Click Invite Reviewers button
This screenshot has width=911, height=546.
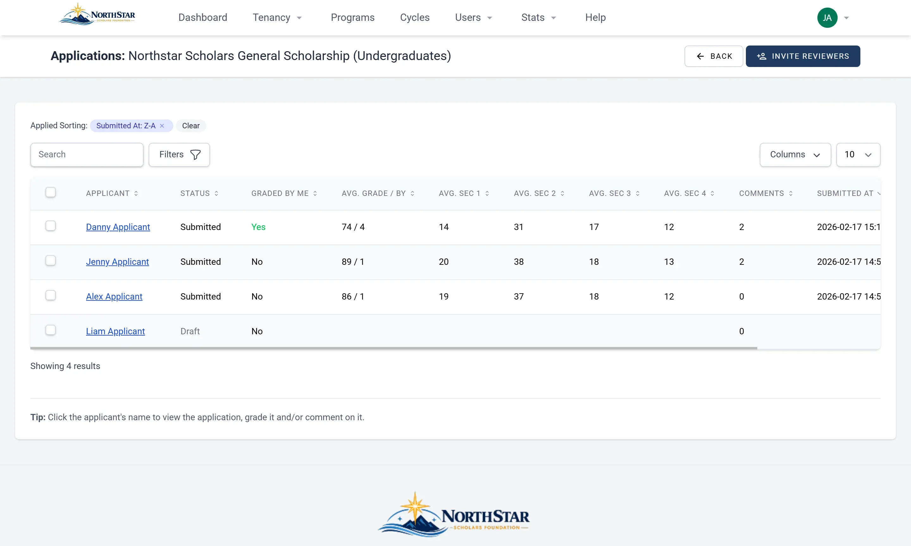point(803,56)
